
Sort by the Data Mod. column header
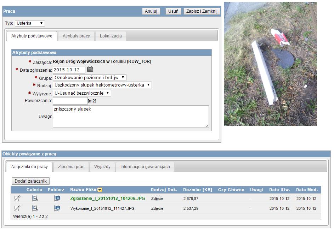point(307,190)
